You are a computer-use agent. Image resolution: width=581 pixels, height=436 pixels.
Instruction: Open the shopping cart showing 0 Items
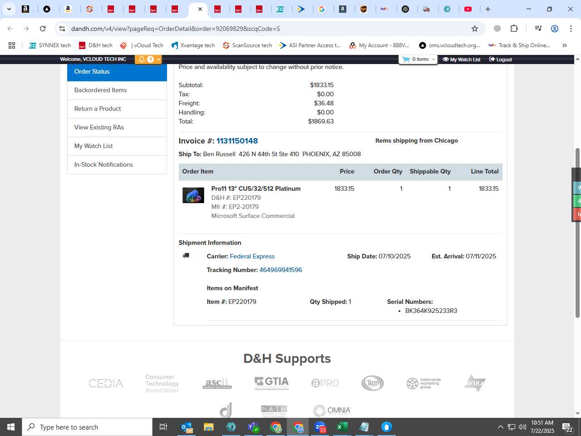click(418, 59)
